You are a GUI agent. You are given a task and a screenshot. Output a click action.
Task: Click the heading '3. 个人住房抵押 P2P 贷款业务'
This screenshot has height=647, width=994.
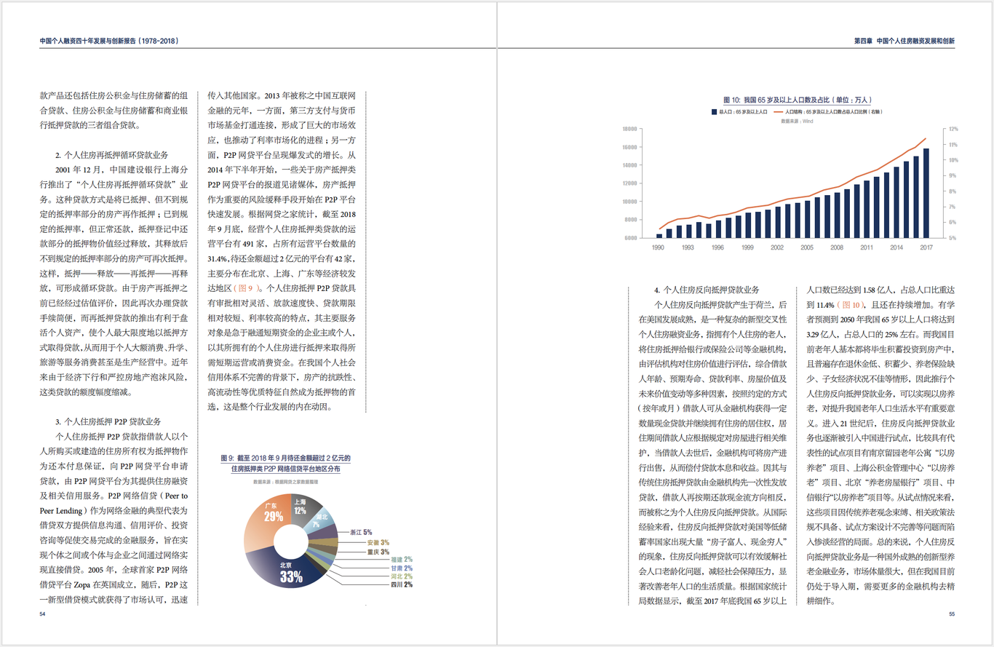pos(108,421)
